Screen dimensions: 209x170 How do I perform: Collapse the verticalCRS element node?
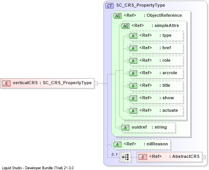pyautogui.click(x=96, y=83)
